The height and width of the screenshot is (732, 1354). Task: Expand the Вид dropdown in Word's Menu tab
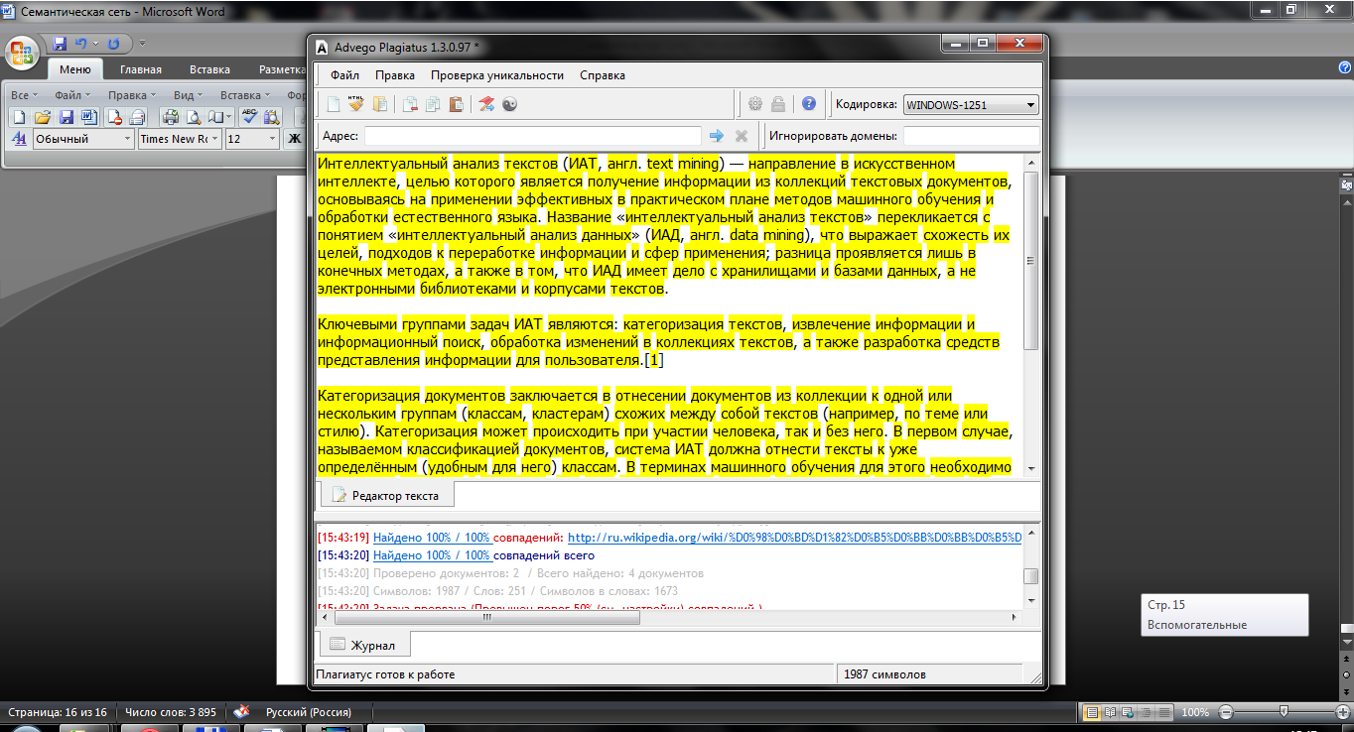189,95
